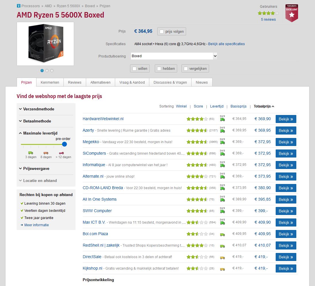
Task: Open the Nieuws tab
Action: pos(202,82)
